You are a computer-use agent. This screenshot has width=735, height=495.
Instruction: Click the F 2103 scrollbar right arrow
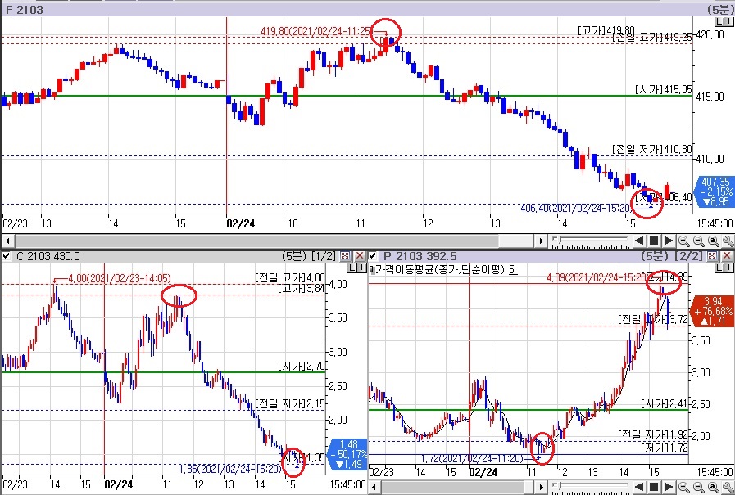coord(542,241)
